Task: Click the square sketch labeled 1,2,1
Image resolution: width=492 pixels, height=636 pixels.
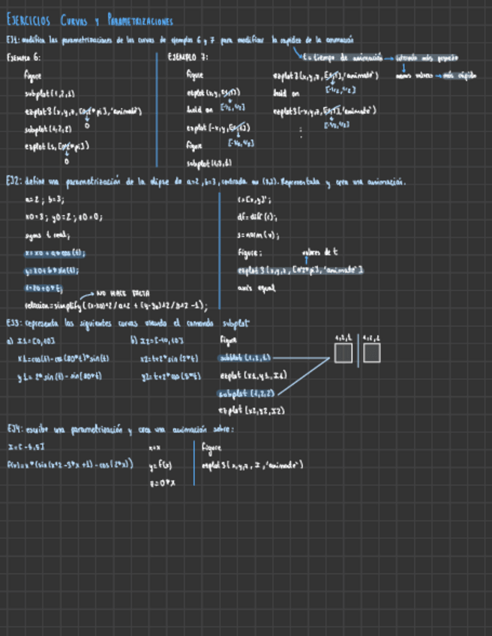Action: point(343,353)
